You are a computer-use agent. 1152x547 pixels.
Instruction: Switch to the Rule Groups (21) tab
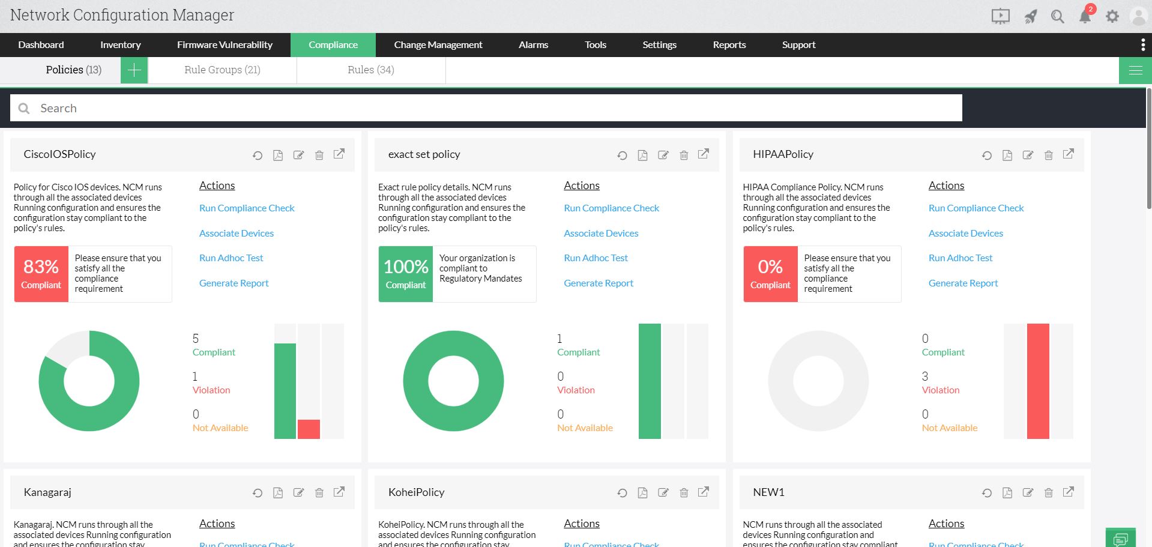[223, 70]
